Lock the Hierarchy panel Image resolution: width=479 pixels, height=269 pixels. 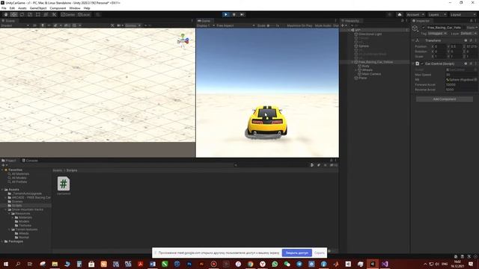pyautogui.click(x=403, y=21)
